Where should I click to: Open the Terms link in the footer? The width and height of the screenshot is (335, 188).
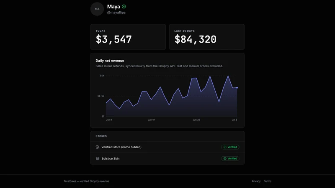pyautogui.click(x=268, y=181)
